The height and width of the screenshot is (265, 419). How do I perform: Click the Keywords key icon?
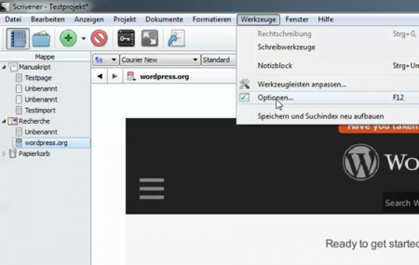pos(126,38)
